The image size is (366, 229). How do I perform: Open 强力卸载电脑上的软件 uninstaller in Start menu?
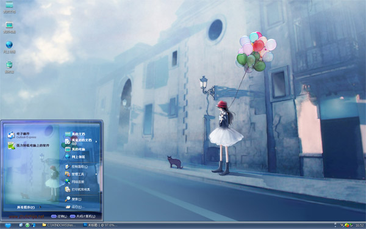[29, 145]
